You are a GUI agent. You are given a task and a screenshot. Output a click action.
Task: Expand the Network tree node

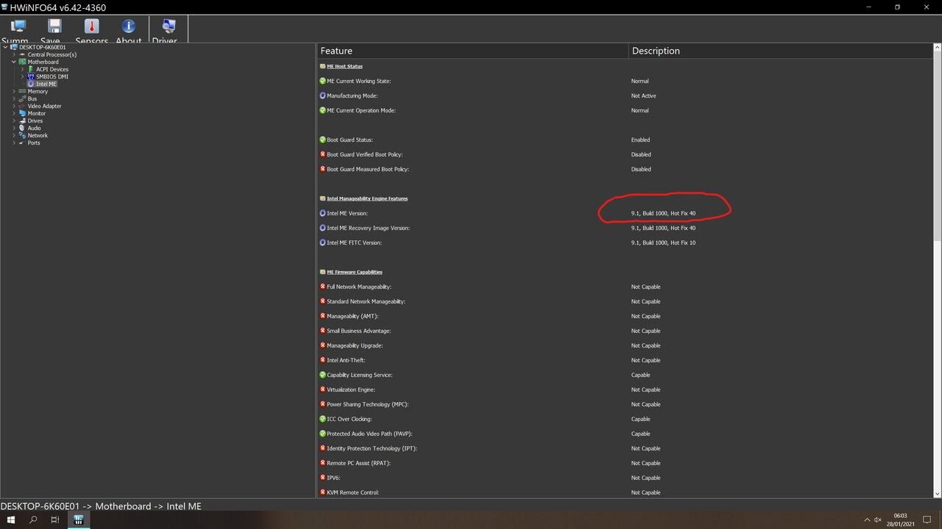[14, 135]
